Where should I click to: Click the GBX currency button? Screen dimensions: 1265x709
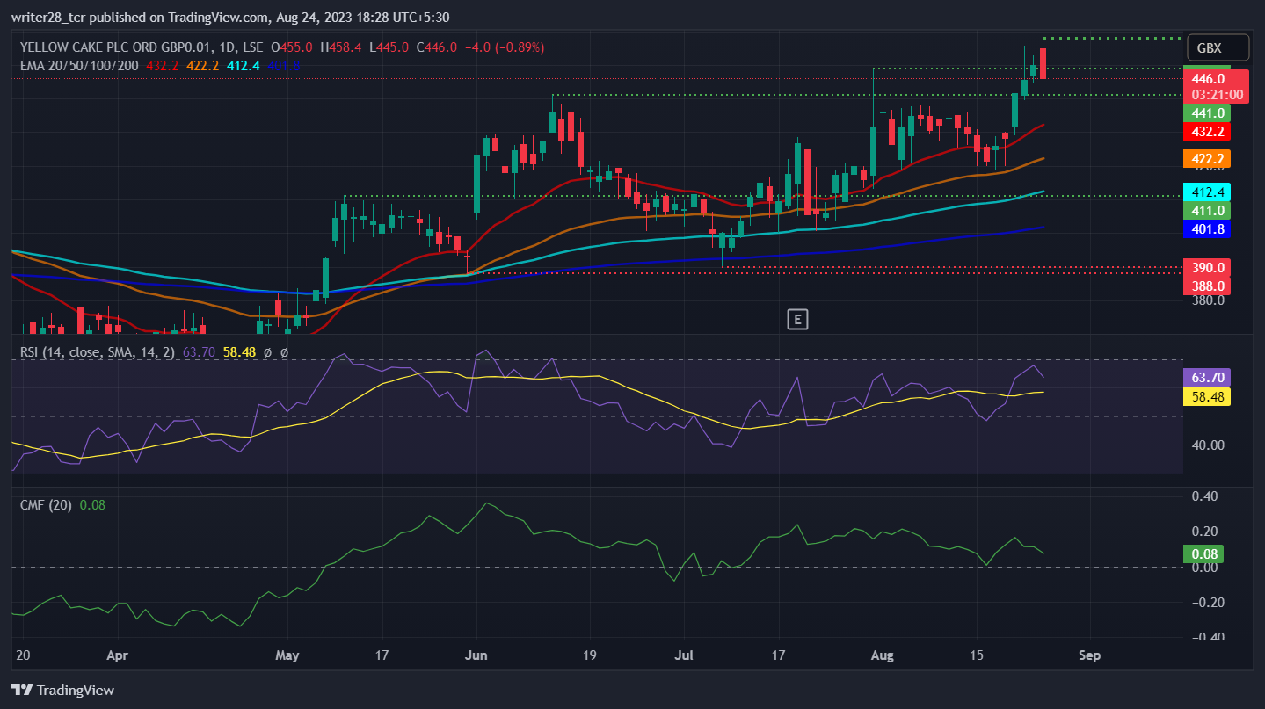click(1218, 48)
